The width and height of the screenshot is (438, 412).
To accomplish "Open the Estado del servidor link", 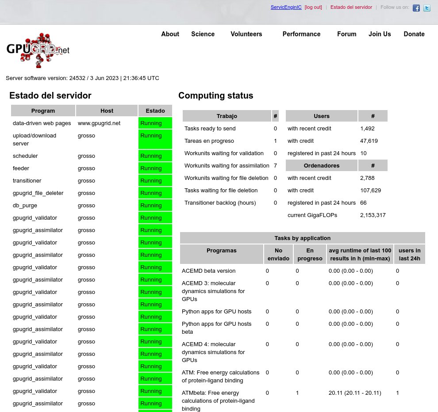I will point(351,8).
